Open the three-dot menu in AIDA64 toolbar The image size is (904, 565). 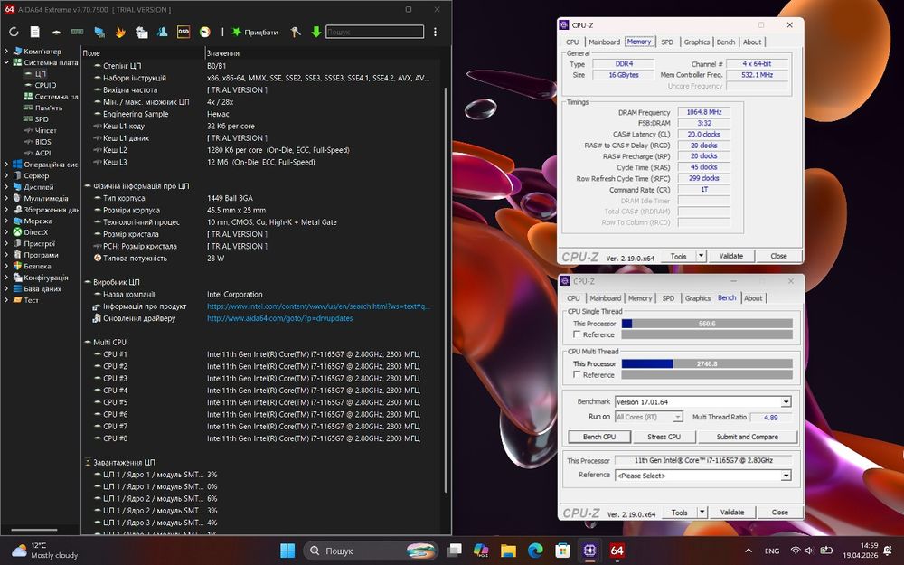click(436, 33)
